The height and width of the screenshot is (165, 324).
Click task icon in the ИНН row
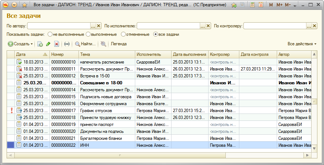click(x=19, y=145)
